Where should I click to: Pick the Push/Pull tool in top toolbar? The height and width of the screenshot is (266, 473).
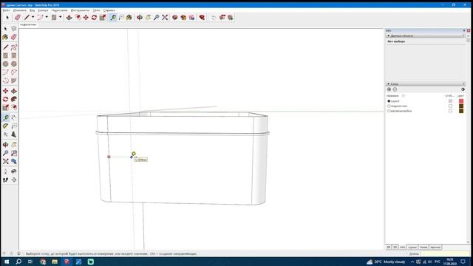pyautogui.click(x=69, y=18)
